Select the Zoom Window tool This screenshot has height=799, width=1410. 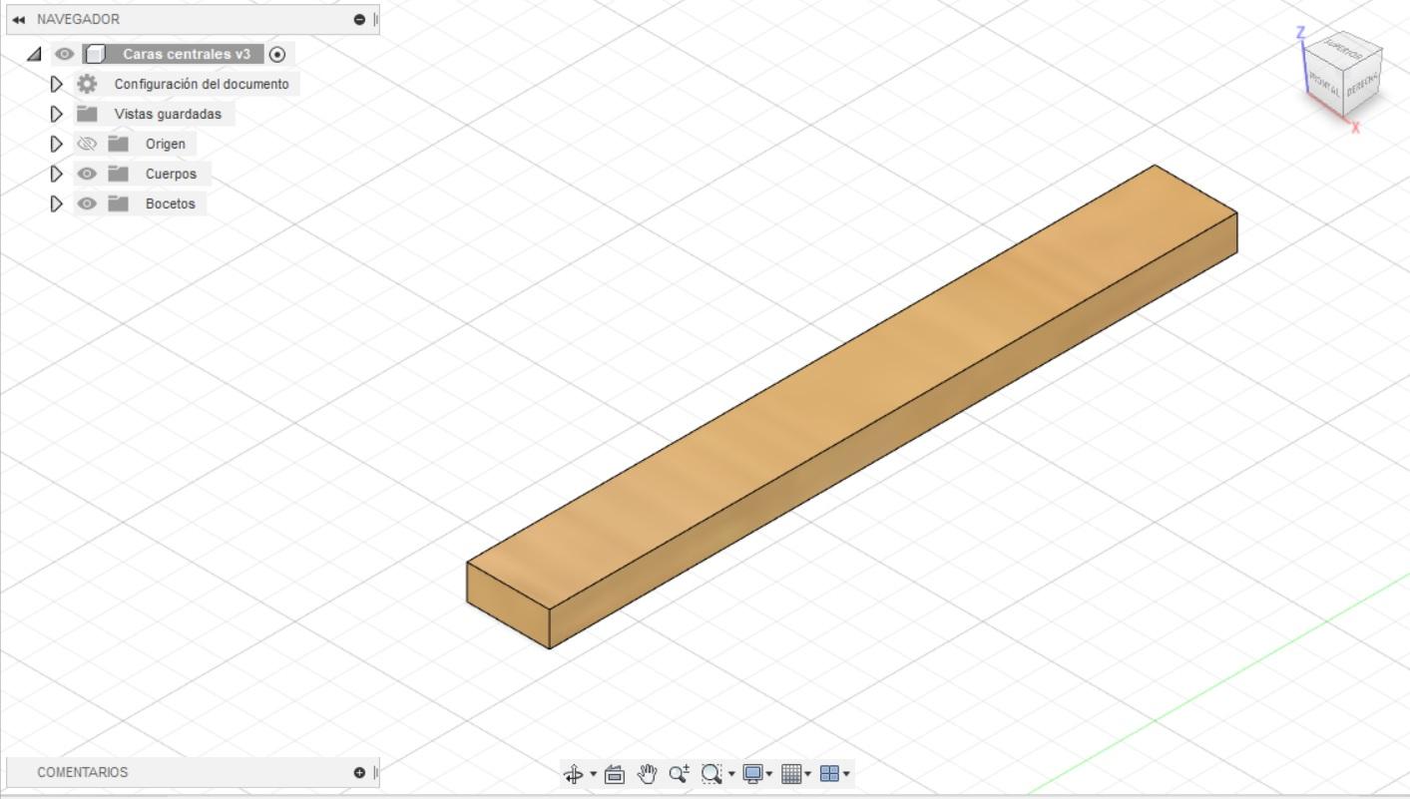(711, 774)
